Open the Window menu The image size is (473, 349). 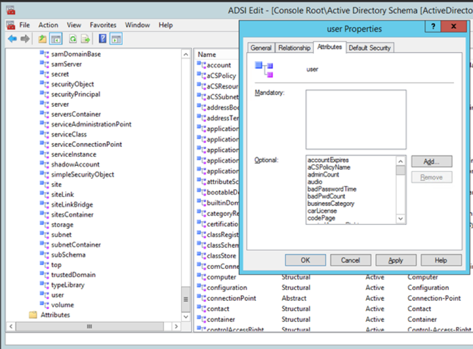(138, 25)
